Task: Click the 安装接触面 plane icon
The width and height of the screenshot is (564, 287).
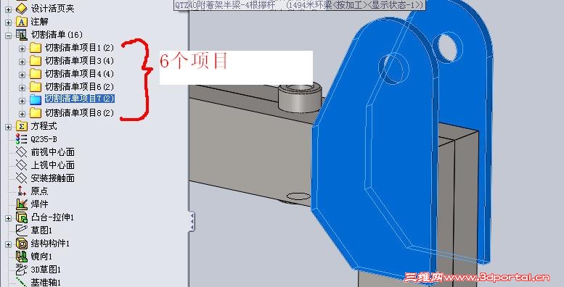Action: 22,178
